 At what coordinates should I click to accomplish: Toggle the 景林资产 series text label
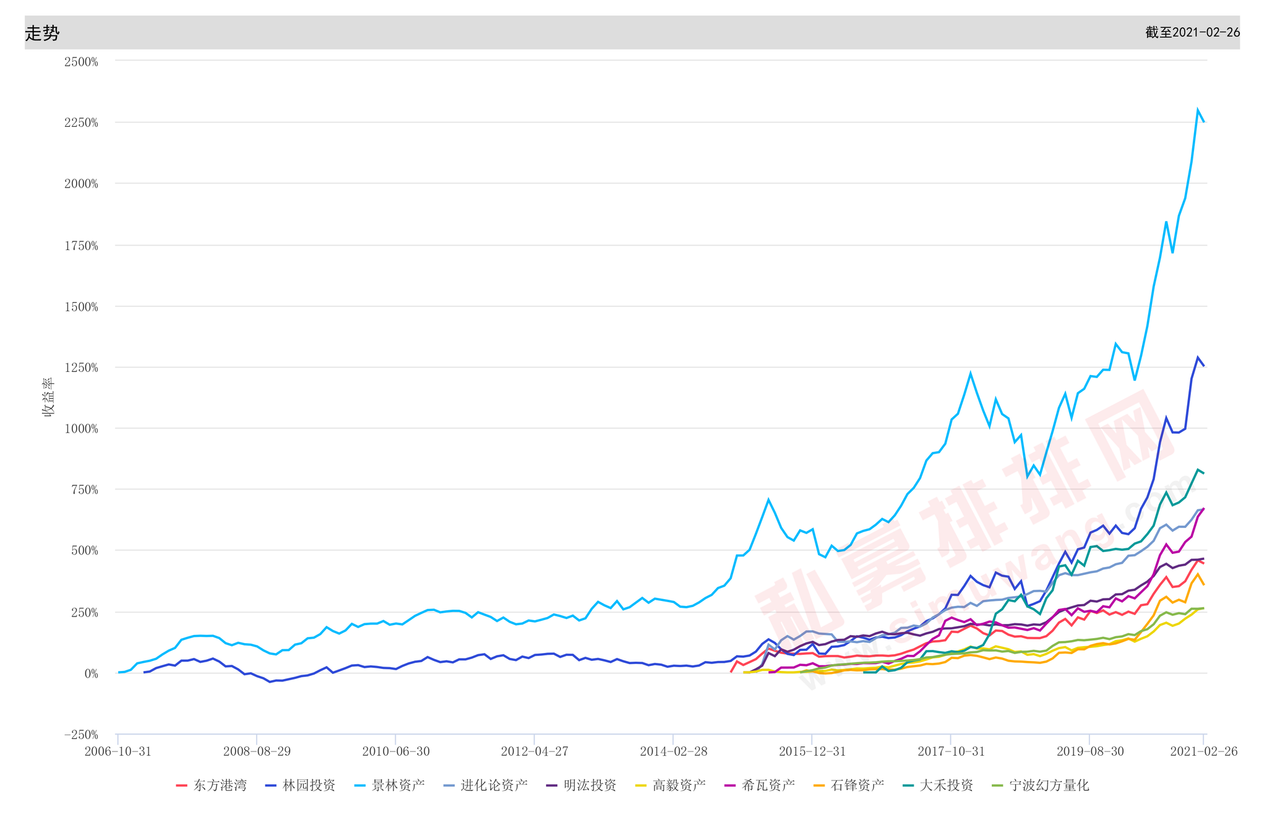pos(398,786)
